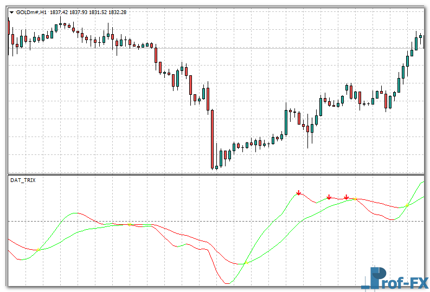Screen dimensions: 430x292
Task: Click the divider between chart and DAT_TRIX panel
Action: 217,174
